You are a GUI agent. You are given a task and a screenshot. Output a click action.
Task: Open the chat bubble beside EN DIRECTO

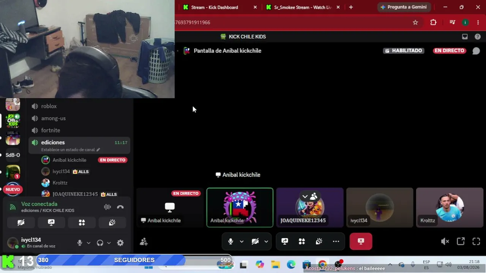pyautogui.click(x=476, y=51)
